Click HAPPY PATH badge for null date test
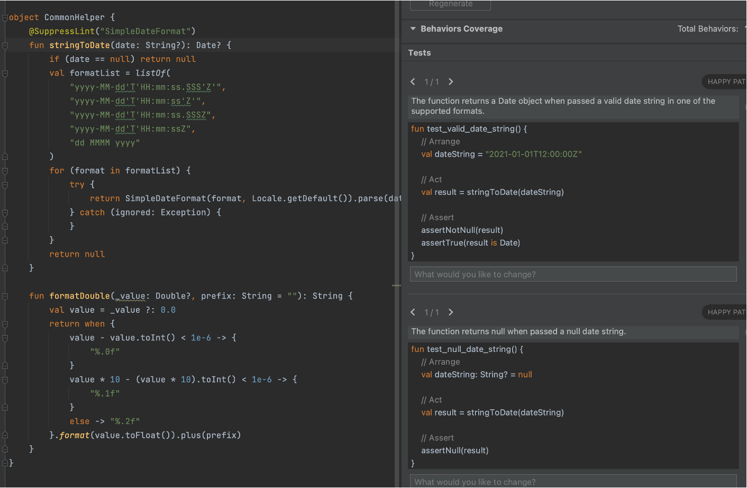Image resolution: width=747 pixels, height=488 pixels. [726, 312]
